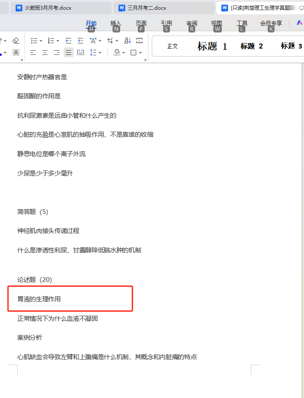Open the 三月月考二.docx document tab
This screenshot has height=398, width=304.
164,8
